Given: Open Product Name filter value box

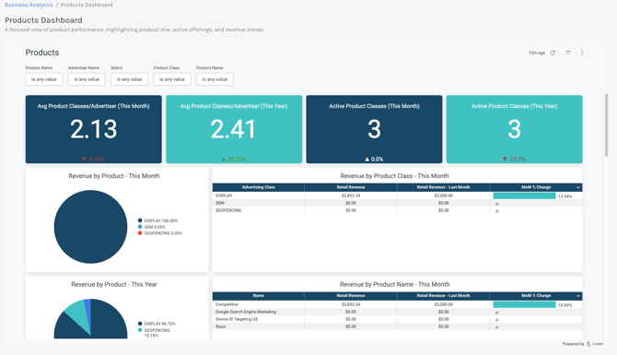Looking at the screenshot, I should [215, 79].
